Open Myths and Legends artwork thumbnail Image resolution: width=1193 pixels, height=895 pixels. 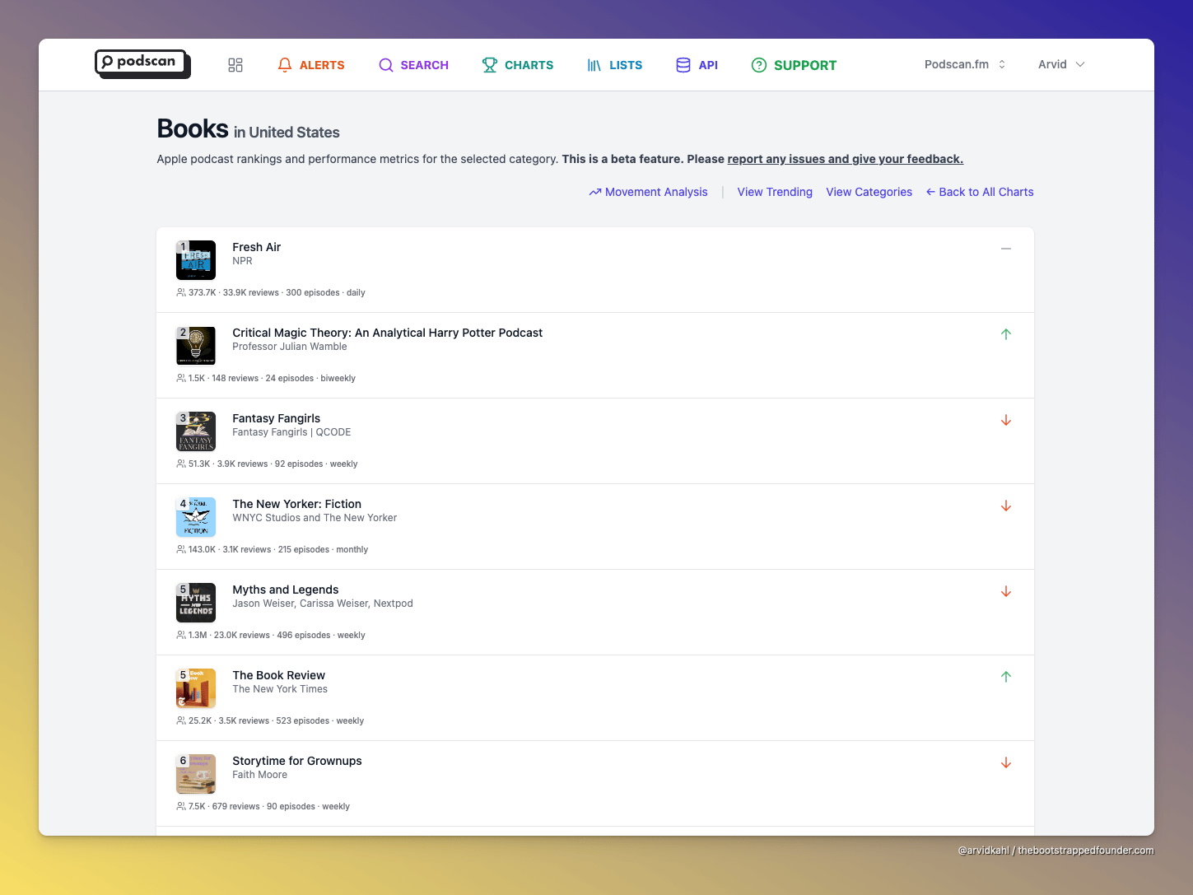(196, 603)
